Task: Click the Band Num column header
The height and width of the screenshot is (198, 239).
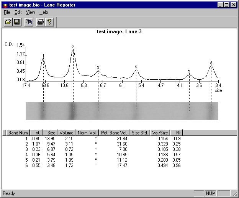Action: (18, 133)
